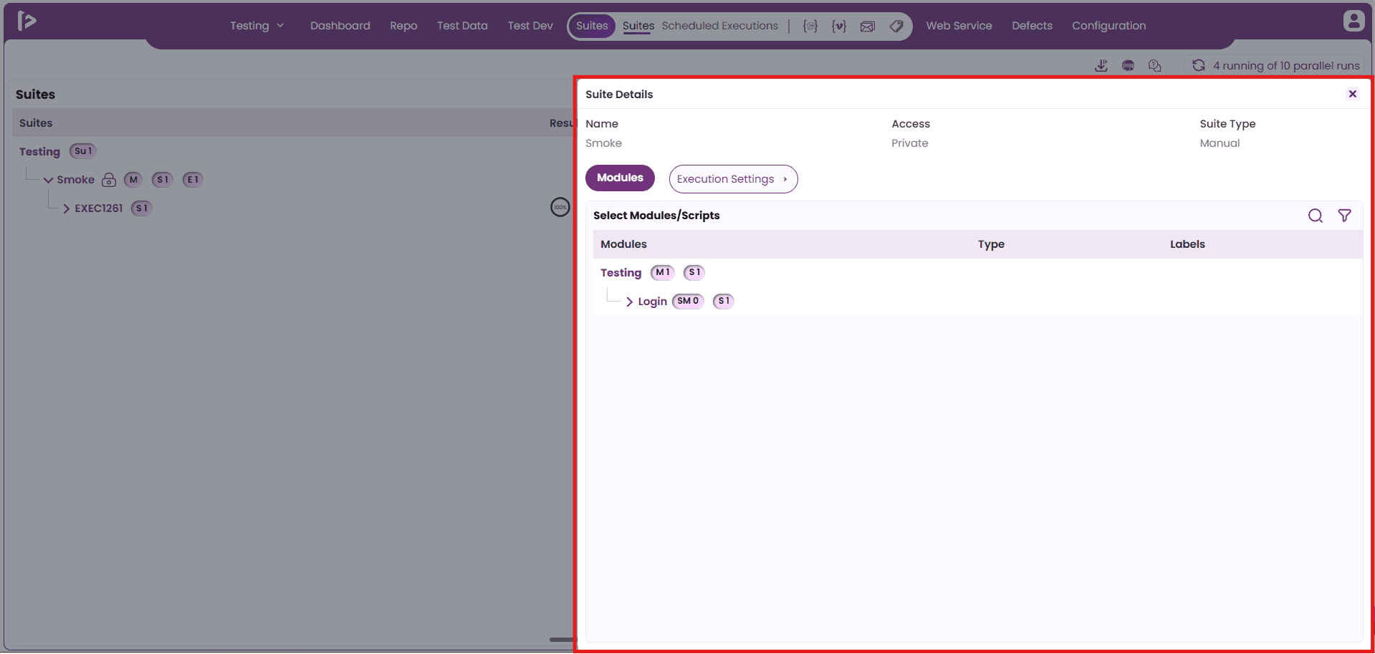This screenshot has height=654, width=1375.
Task: Click the email envelope icon in navbar
Action: tap(868, 27)
